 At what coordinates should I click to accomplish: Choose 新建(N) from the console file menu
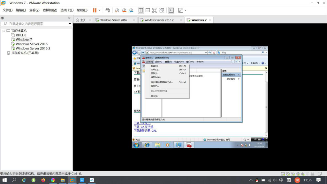[x=167, y=66]
